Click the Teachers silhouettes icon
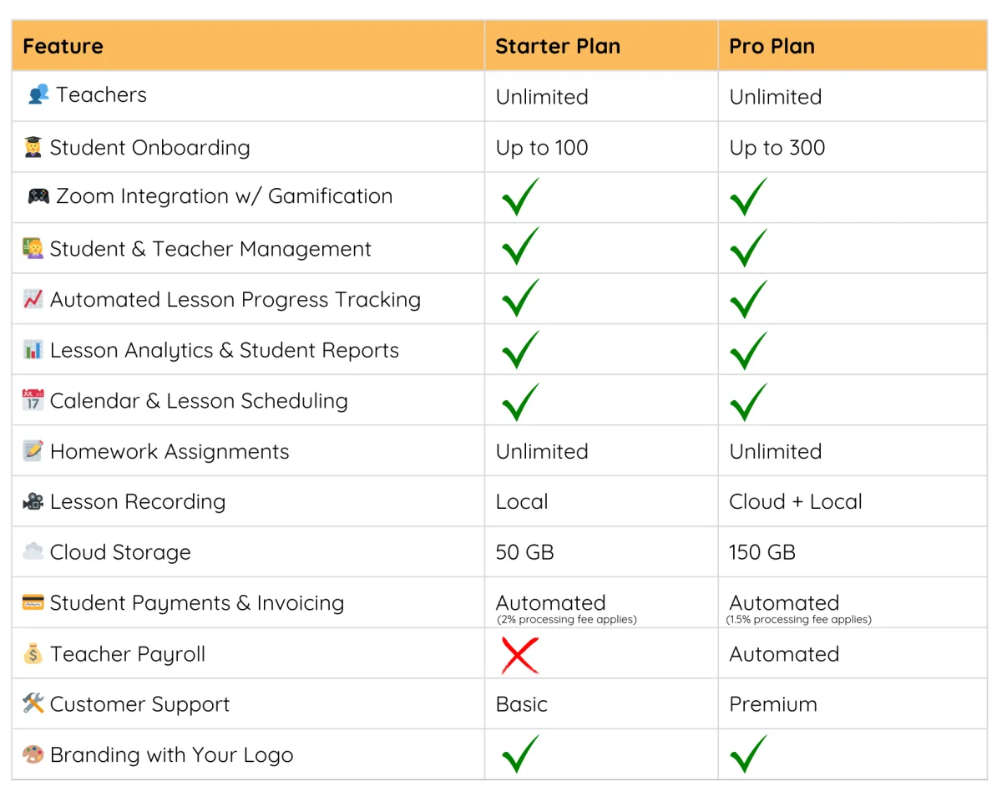Screen dimensions: 1002x802 [38, 94]
